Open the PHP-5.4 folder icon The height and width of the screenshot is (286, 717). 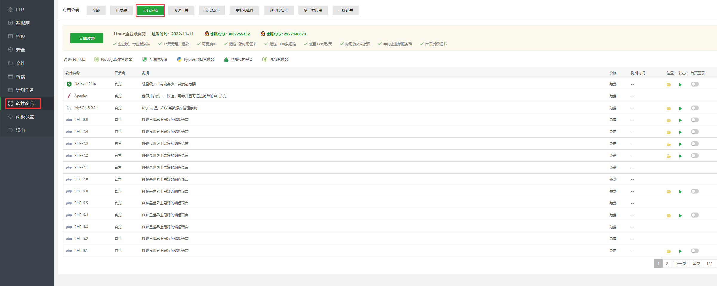coord(669,215)
